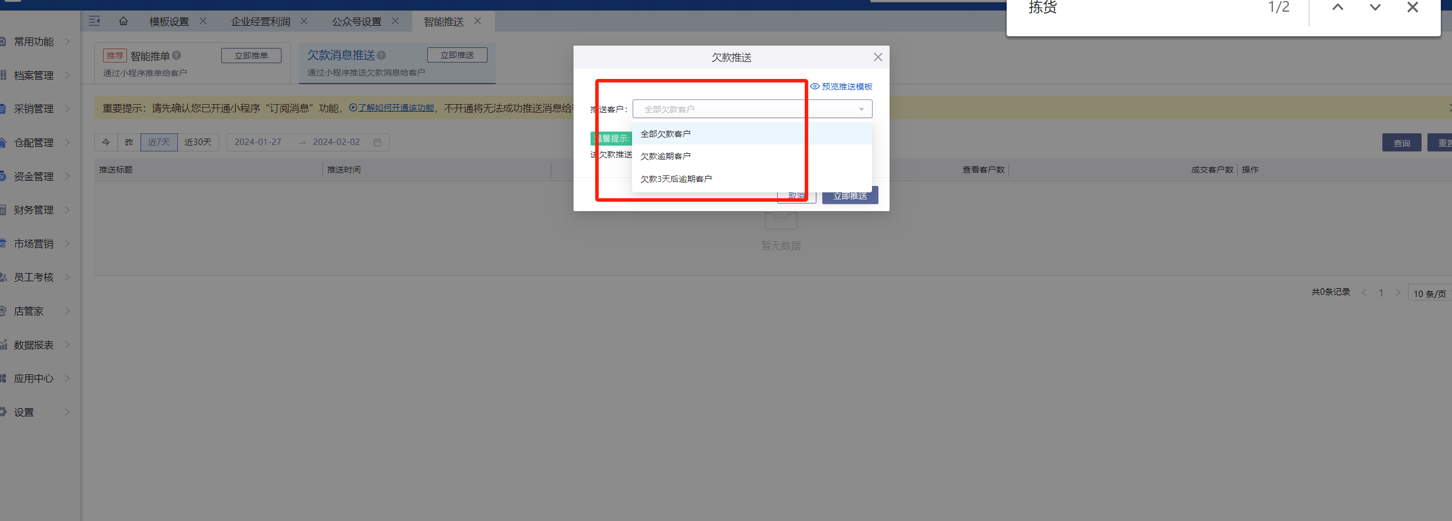
Task: Click help icon beside 智能推单
Action: [x=177, y=56]
